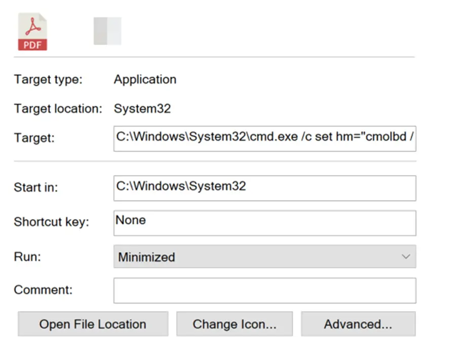
Task: Click the "Target type:" label
Action: point(48,79)
